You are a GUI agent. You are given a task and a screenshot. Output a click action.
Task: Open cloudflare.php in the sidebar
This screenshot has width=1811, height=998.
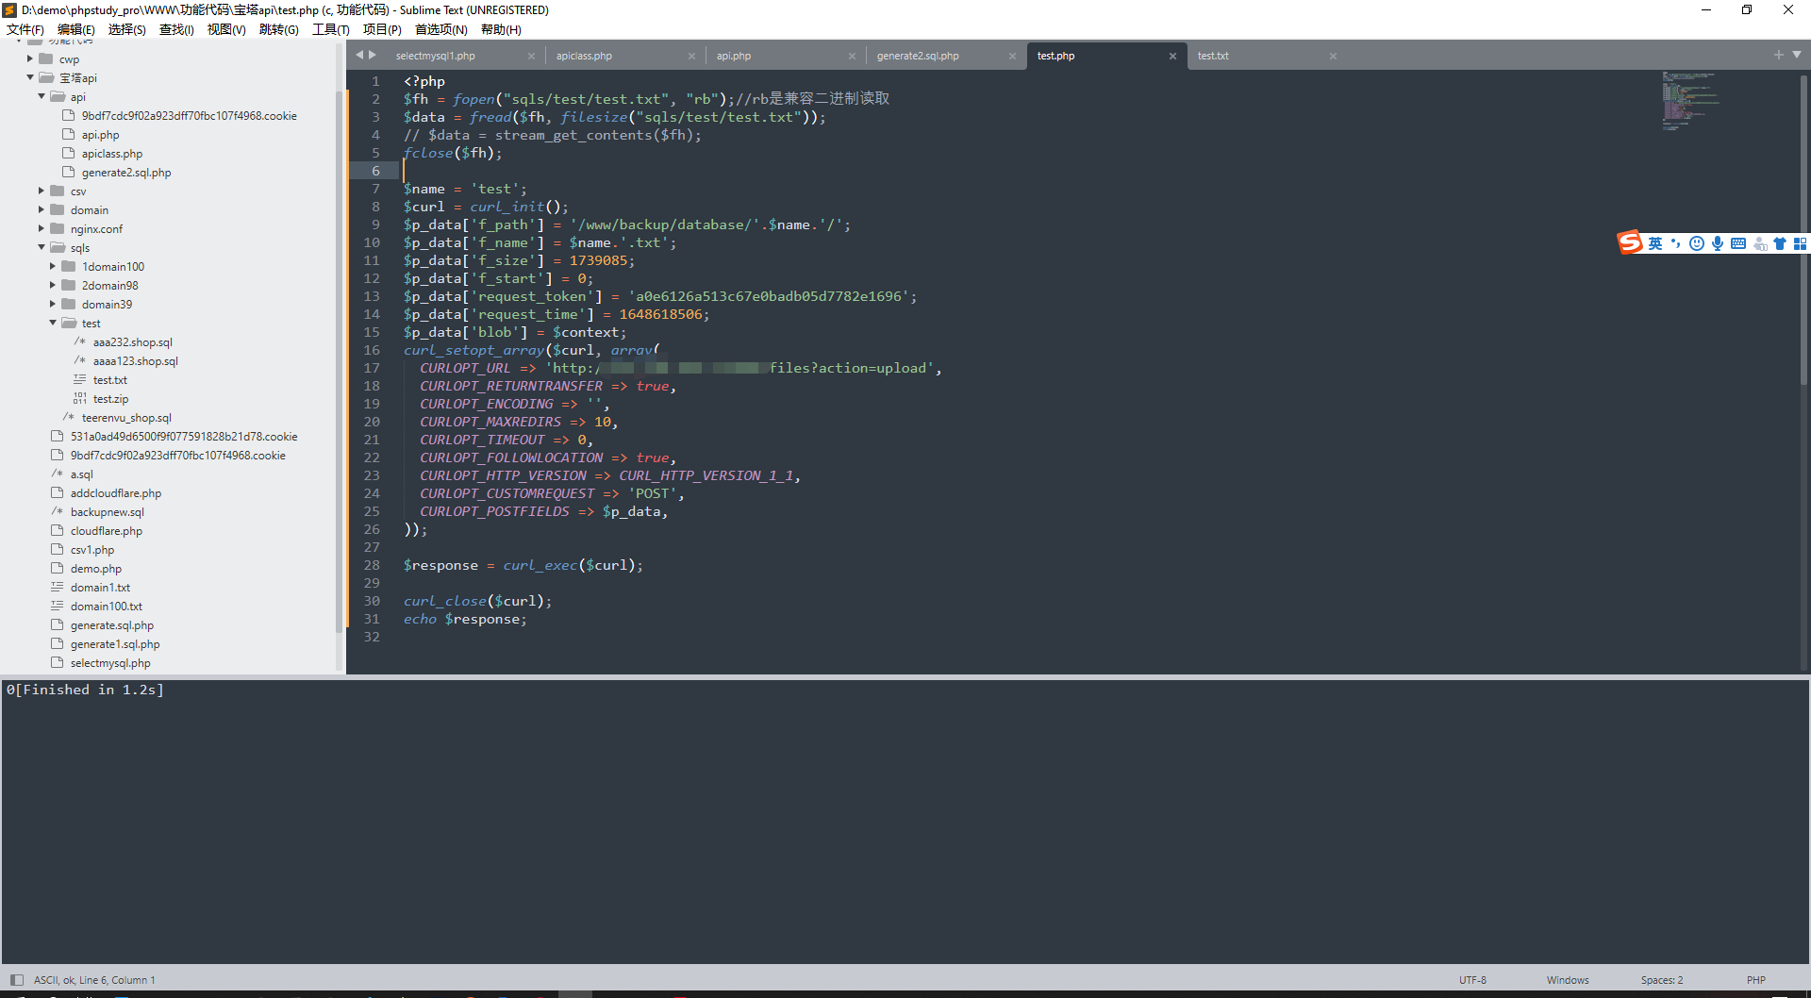coord(107,531)
